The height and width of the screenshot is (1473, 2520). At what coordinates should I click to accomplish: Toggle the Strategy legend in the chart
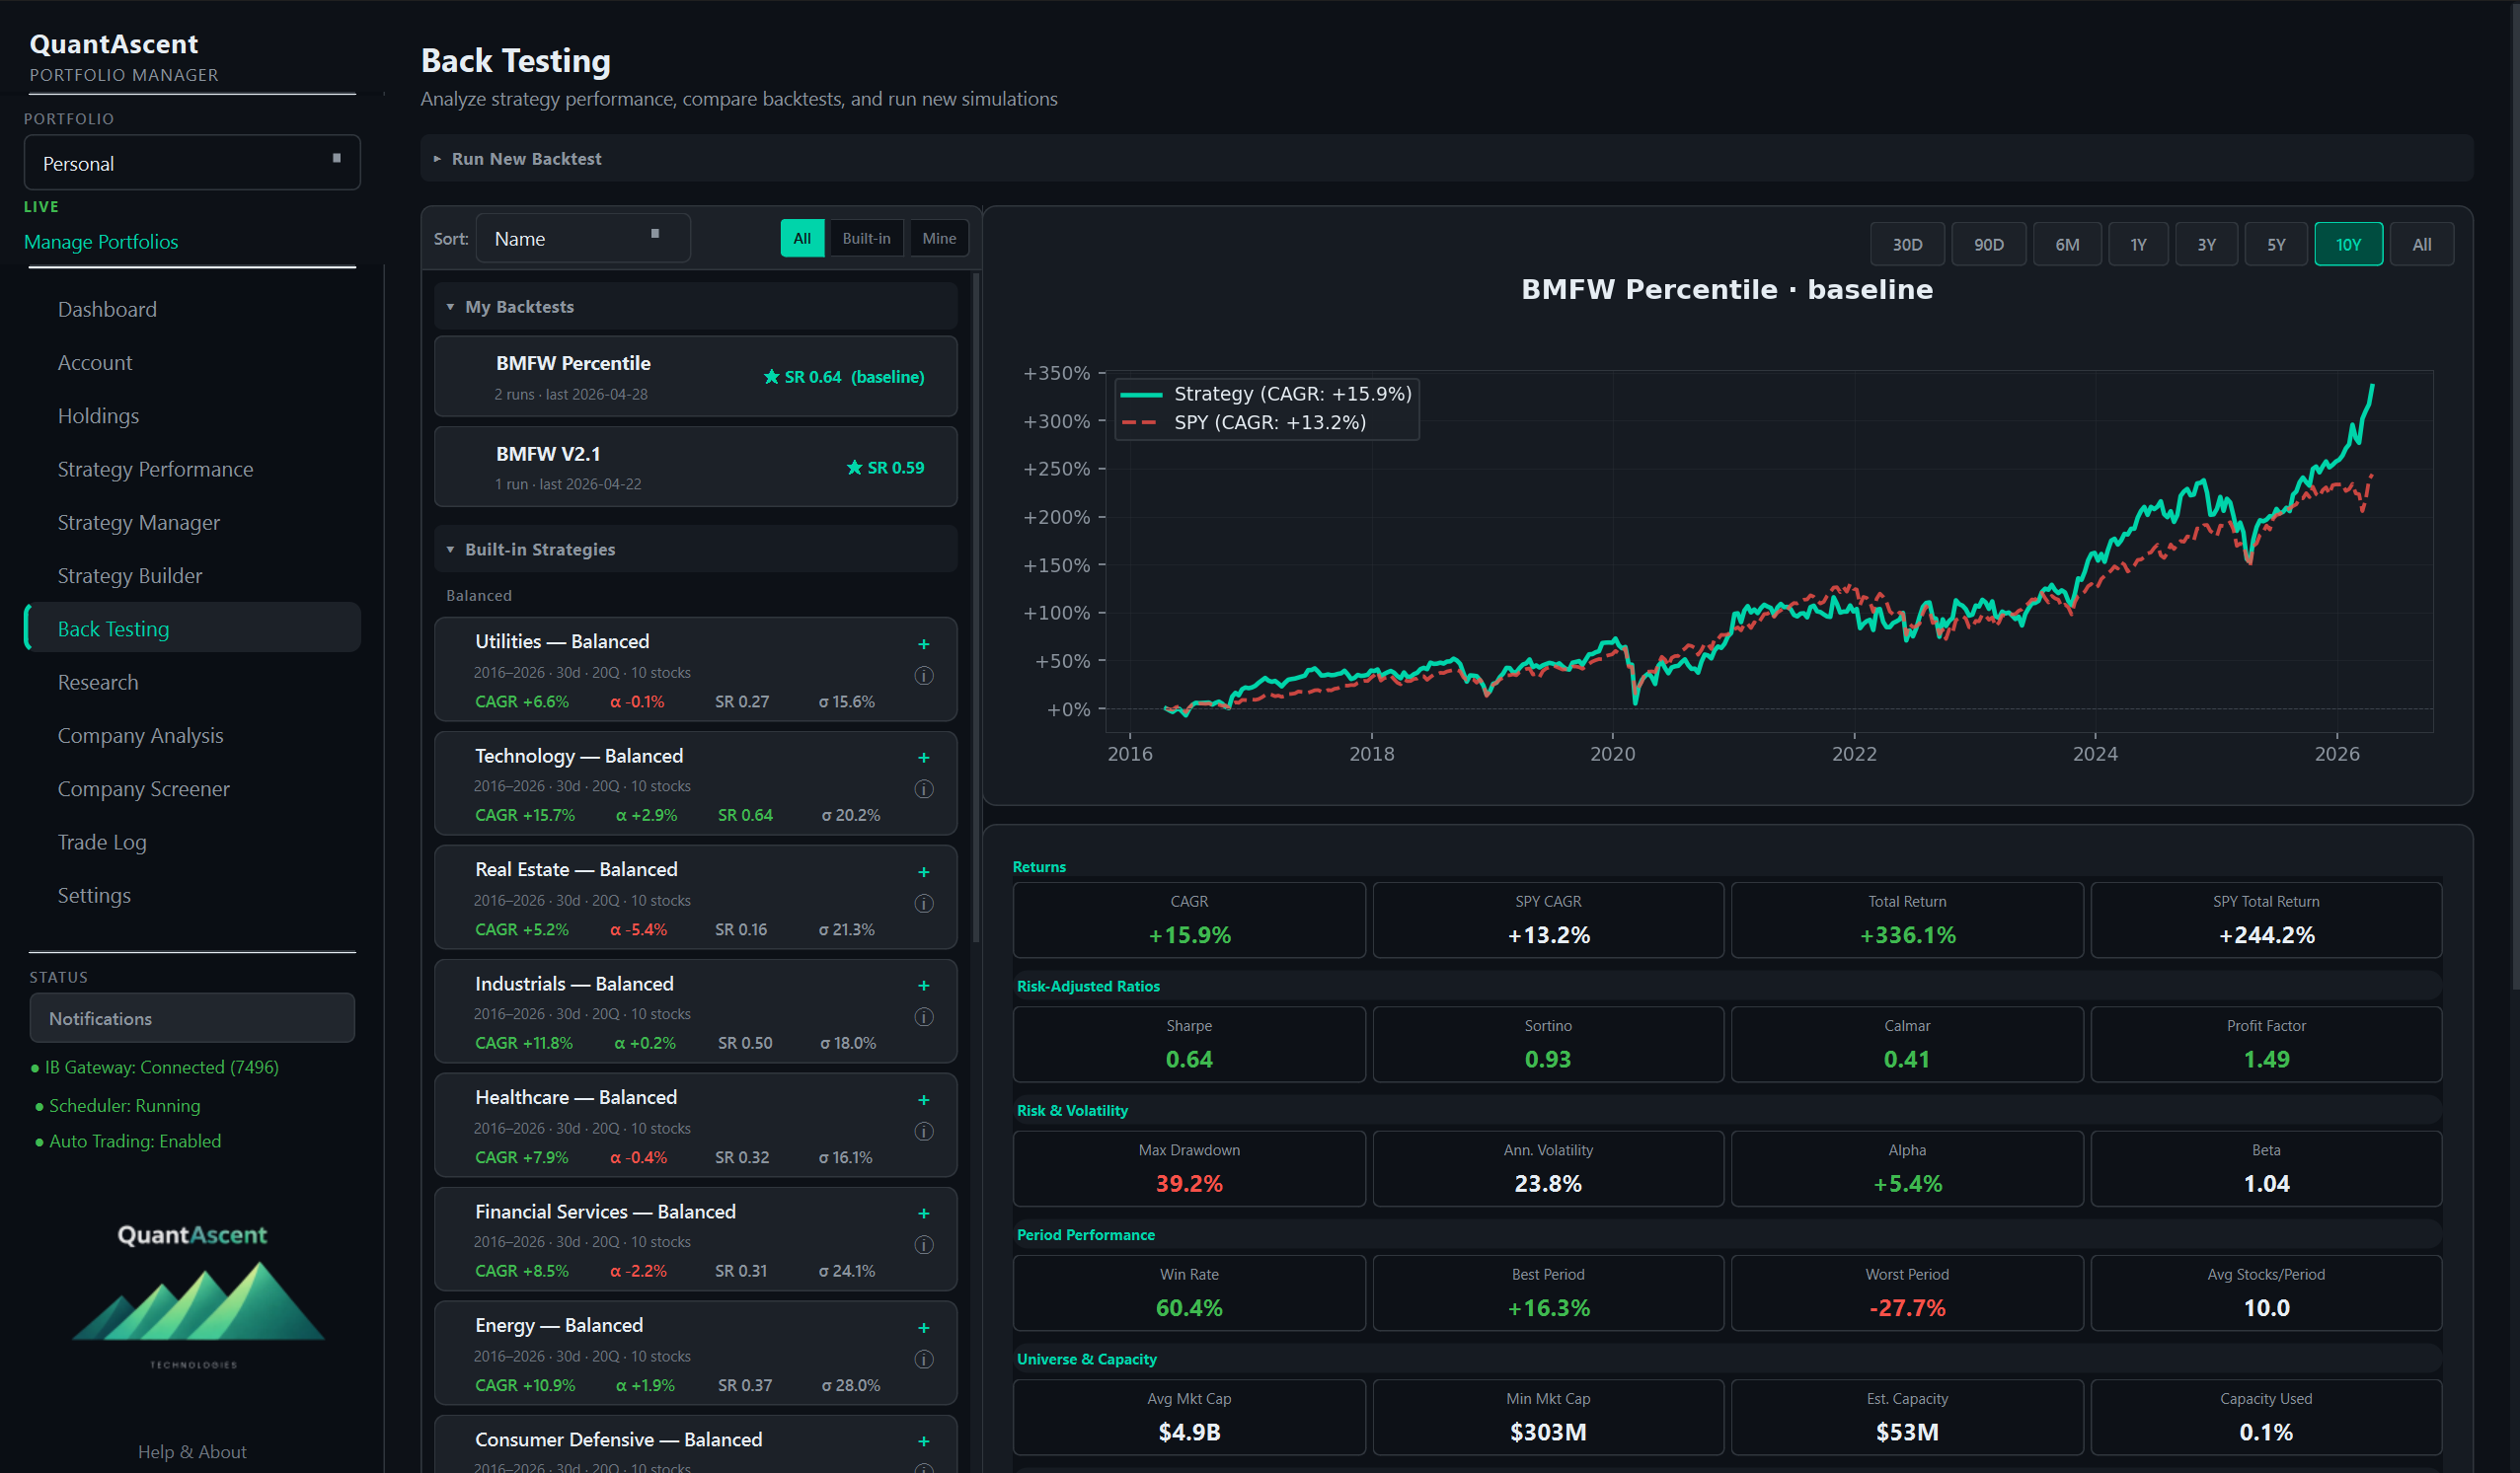point(1266,393)
